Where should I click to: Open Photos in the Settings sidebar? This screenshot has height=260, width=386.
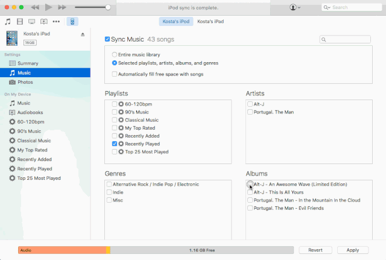coord(45,82)
